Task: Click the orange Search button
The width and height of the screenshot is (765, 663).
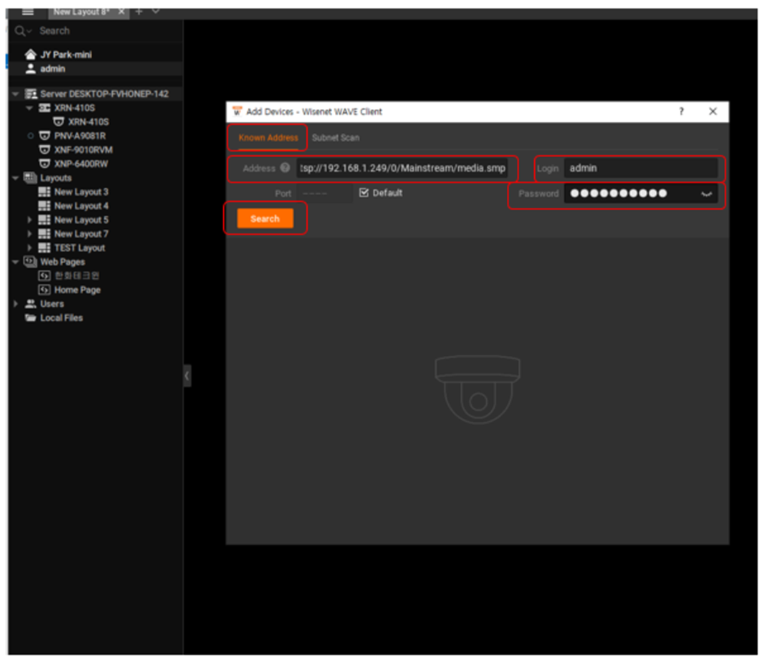Action: click(265, 219)
